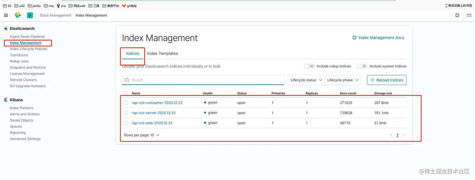Open index rap-rcd-web-2020.12.22
Image resolution: width=475 pixels, height=180 pixels.
[152, 123]
